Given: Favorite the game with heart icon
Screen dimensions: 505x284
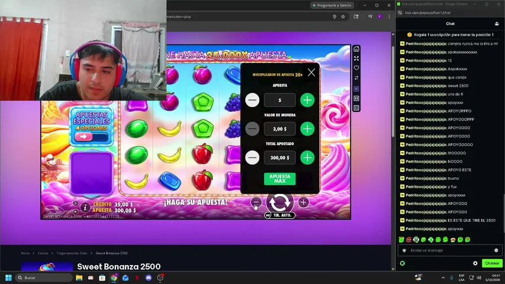Looking at the screenshot, I should 356,68.
